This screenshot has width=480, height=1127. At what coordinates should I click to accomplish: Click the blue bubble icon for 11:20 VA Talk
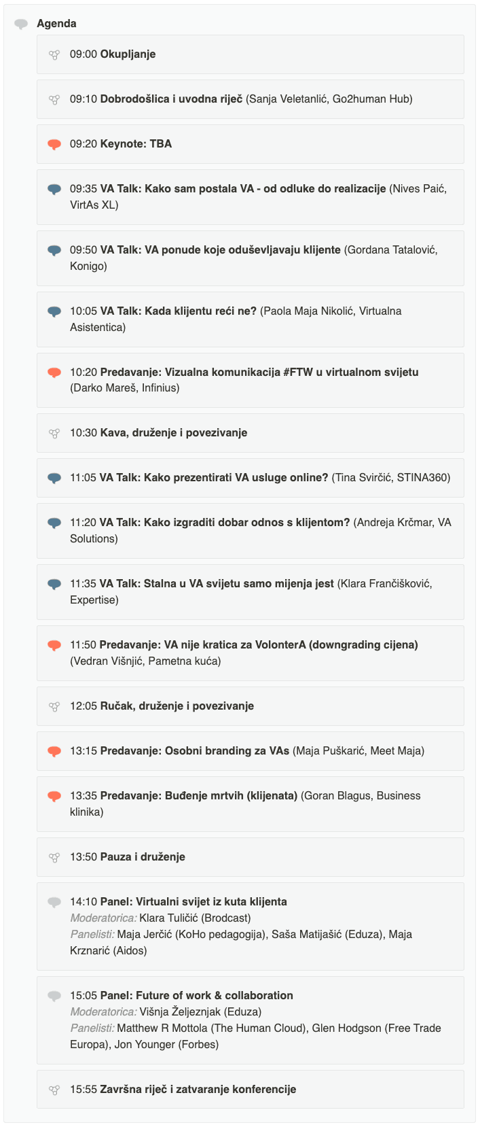(x=54, y=523)
